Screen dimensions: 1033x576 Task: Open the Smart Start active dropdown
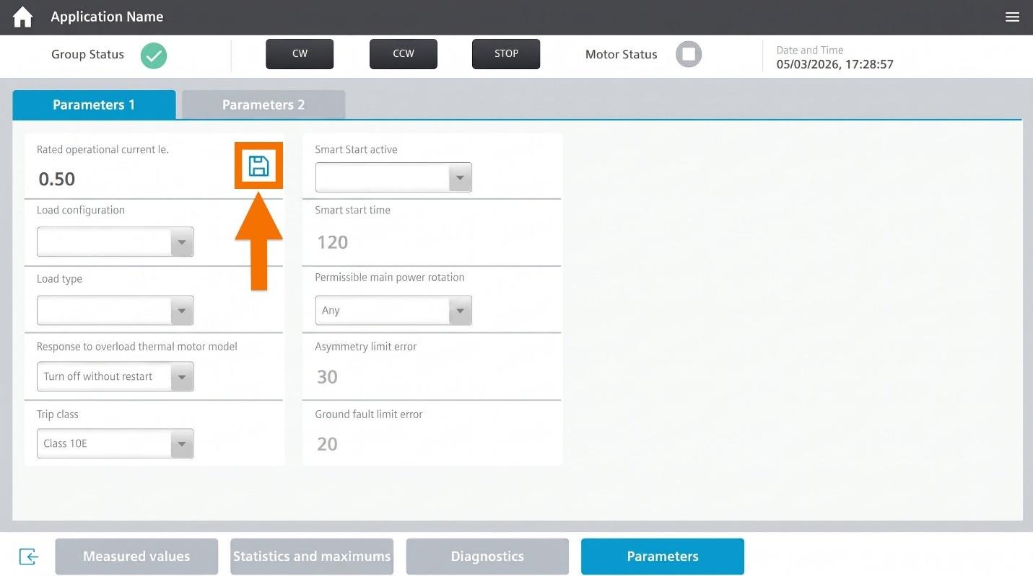(393, 177)
